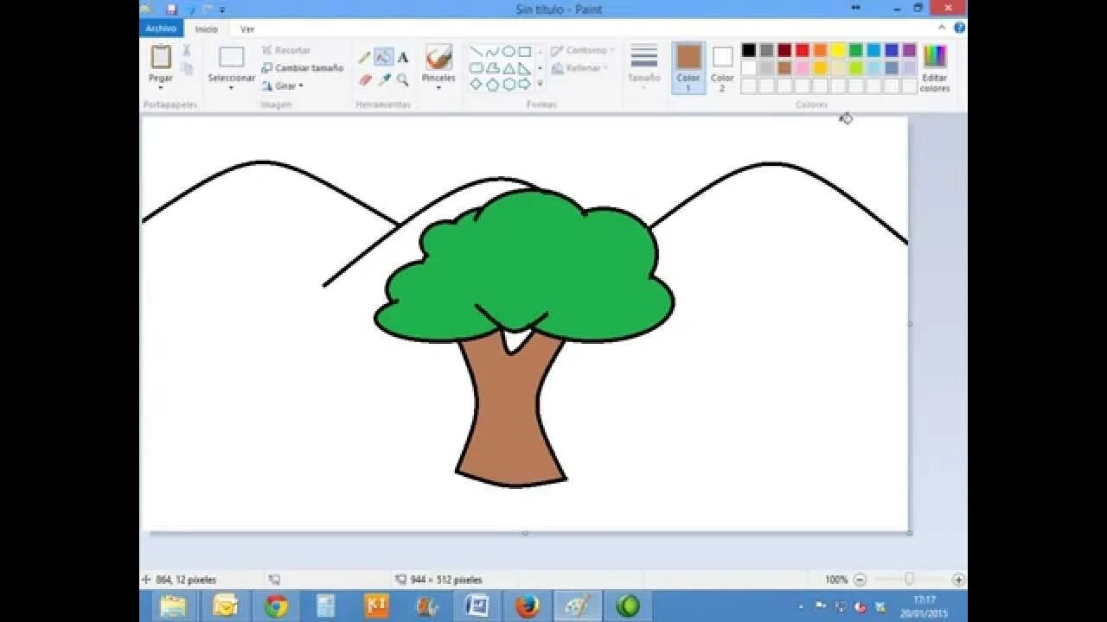The height and width of the screenshot is (622, 1107).
Task: Activate the Color 1 selector
Action: coord(688,68)
